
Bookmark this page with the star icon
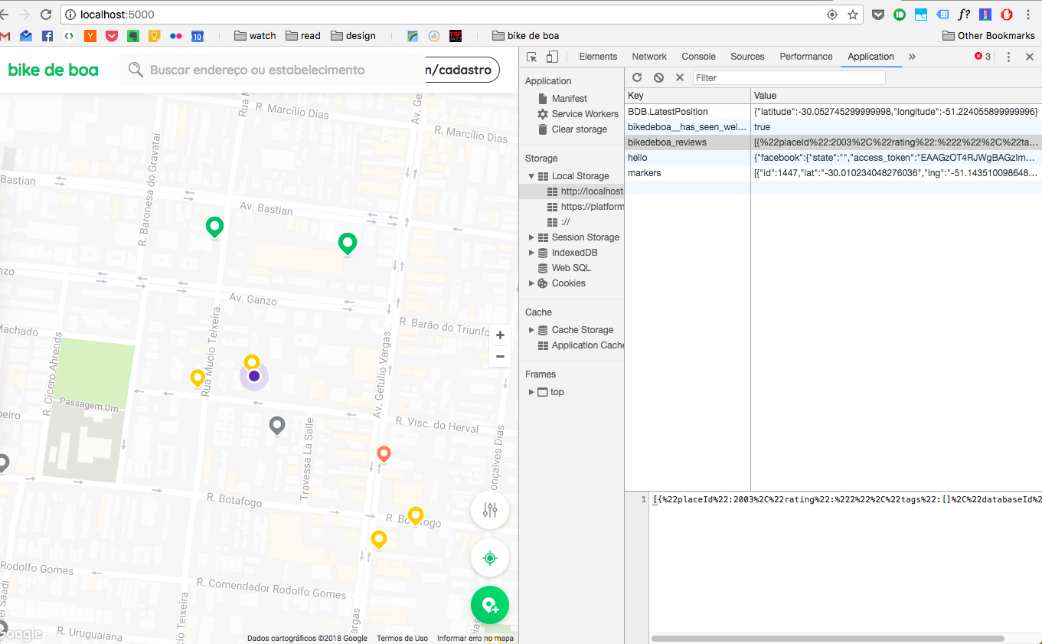coord(853,15)
